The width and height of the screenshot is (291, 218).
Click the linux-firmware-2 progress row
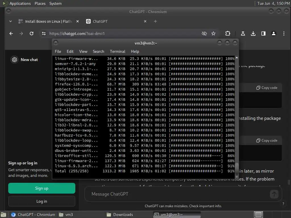pyautogui.click(x=145, y=161)
